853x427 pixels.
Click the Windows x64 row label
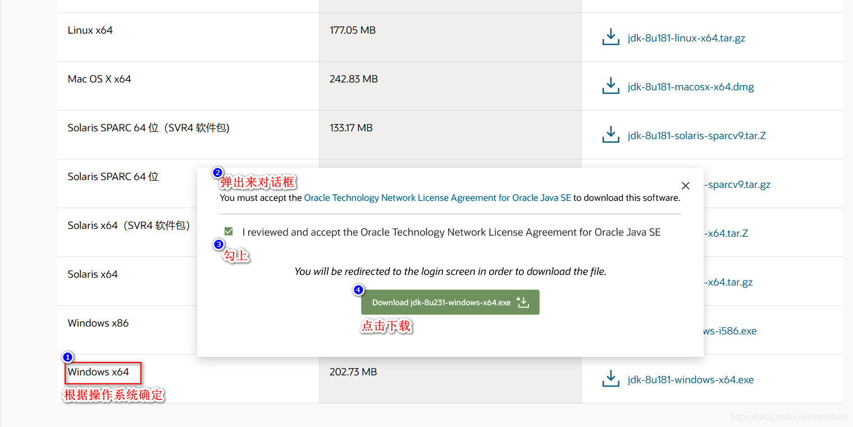[x=98, y=372]
